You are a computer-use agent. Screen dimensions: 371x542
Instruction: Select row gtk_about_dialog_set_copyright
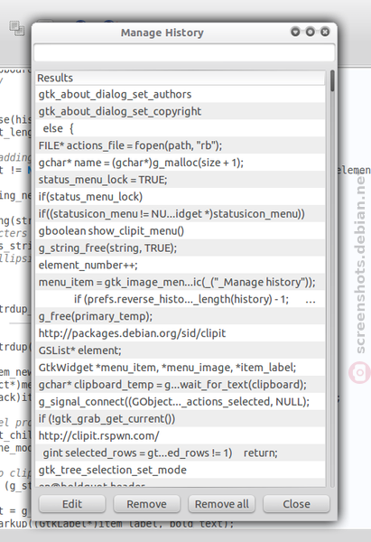[181, 111]
